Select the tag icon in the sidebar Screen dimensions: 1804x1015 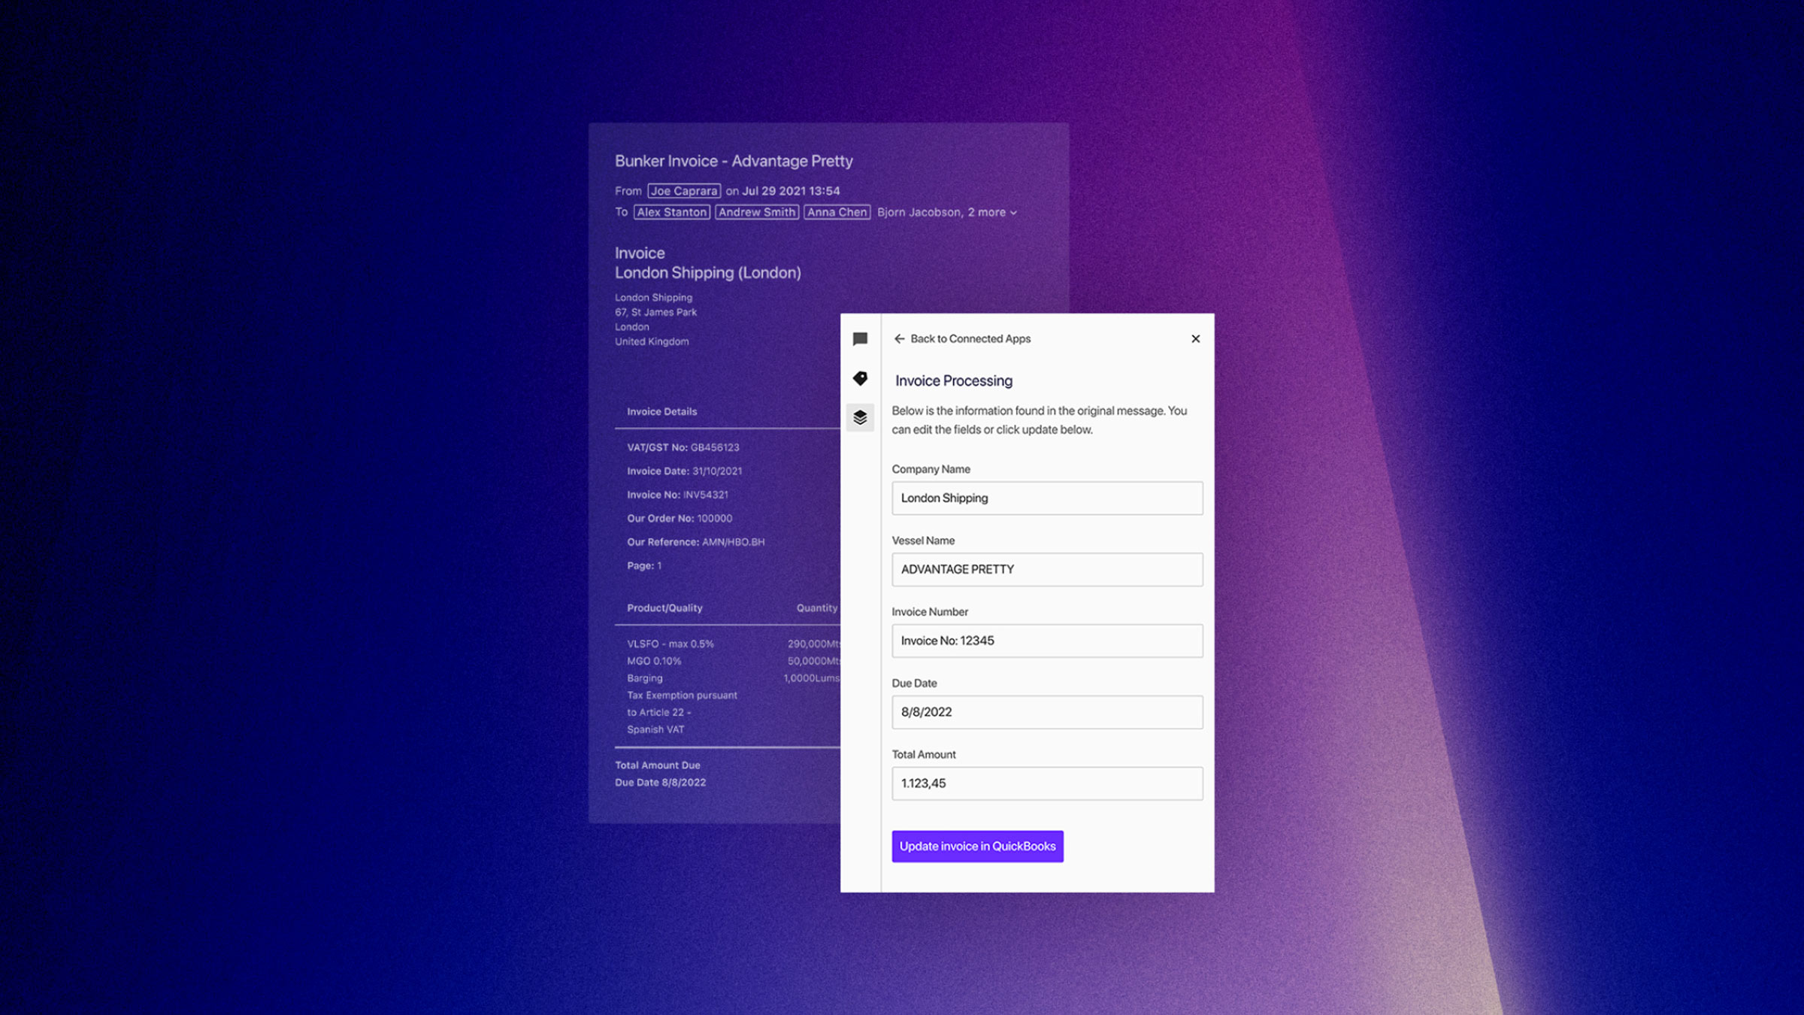tap(861, 379)
